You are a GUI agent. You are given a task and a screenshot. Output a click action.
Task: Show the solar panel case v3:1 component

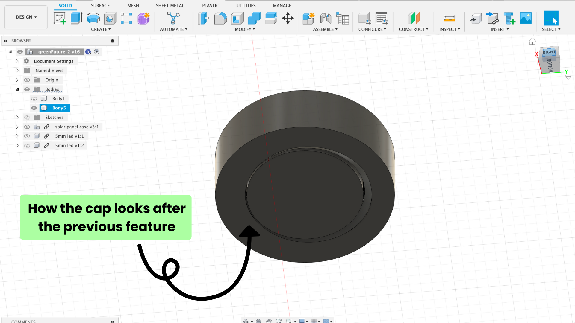pyautogui.click(x=27, y=127)
